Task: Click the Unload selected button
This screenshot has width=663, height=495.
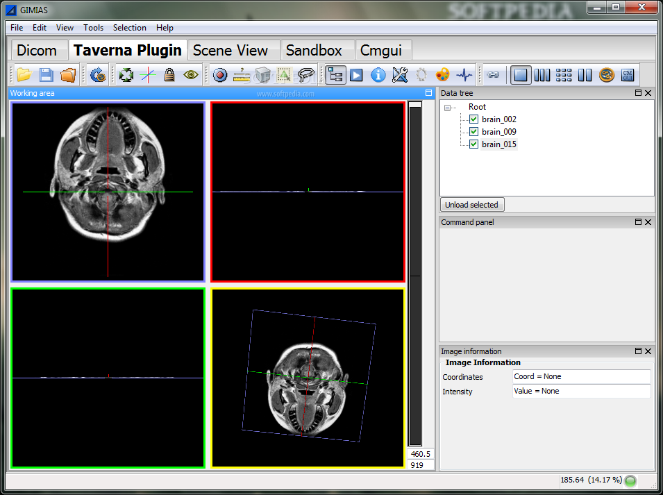Action: 471,205
